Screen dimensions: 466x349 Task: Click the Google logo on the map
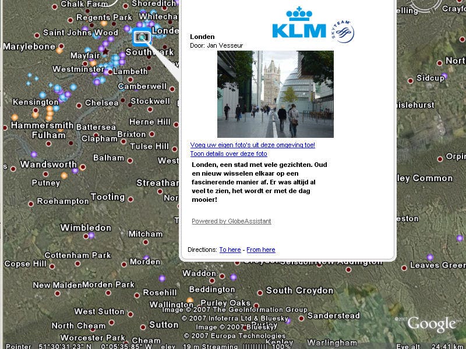coord(431,325)
